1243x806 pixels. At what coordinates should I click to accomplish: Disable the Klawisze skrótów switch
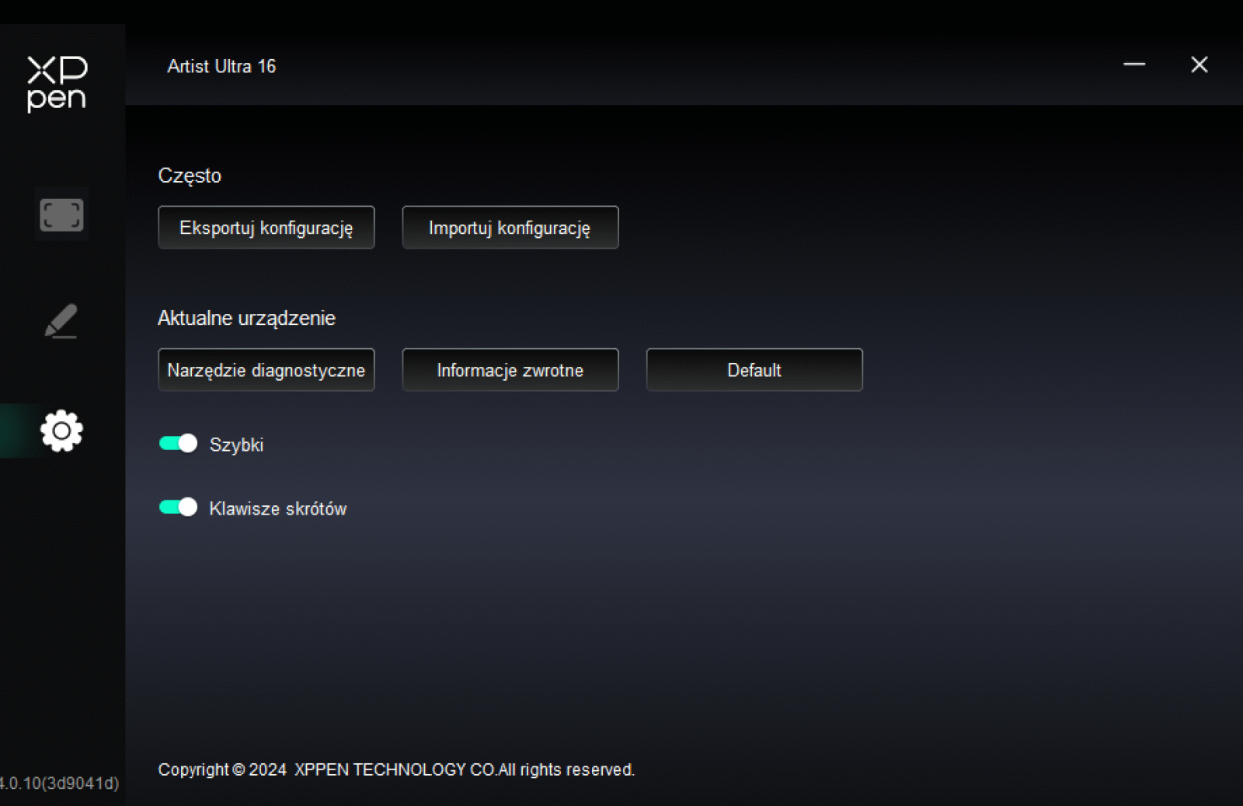coord(178,508)
